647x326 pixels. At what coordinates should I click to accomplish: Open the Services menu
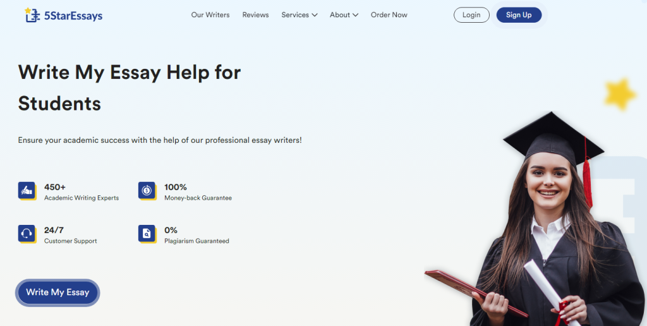[299, 15]
